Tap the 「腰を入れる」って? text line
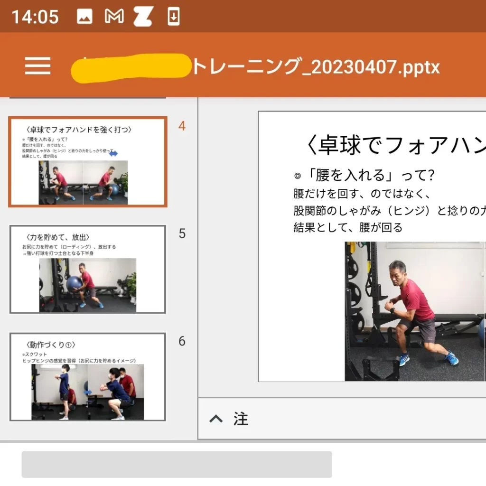The height and width of the screenshot is (486, 486). 364,175
